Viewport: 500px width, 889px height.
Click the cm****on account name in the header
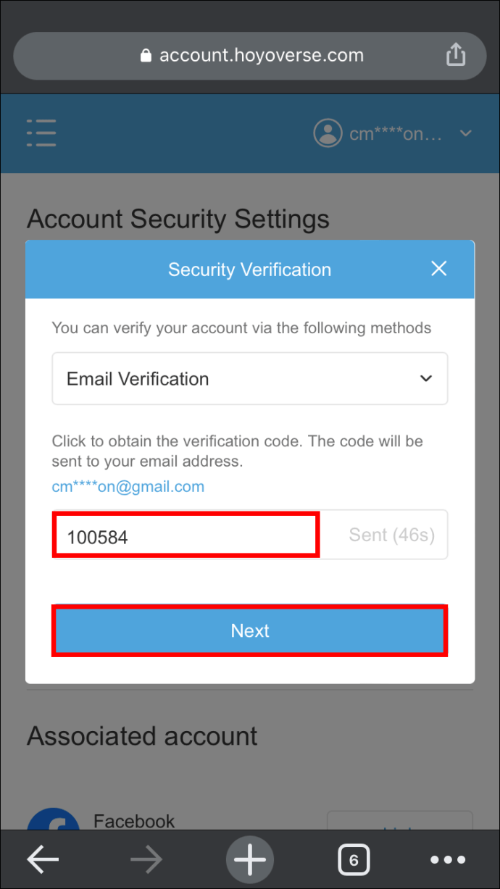click(x=395, y=133)
